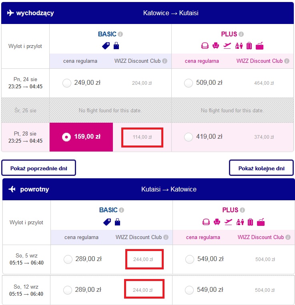Click the info icon next to return PLUS heading
This screenshot has height=305, width=295.
(x=242, y=210)
